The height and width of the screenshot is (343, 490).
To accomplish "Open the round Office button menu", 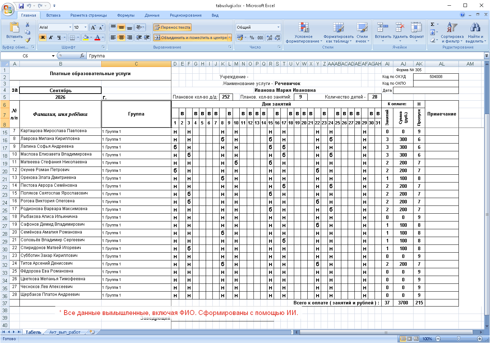I will click(x=8, y=9).
